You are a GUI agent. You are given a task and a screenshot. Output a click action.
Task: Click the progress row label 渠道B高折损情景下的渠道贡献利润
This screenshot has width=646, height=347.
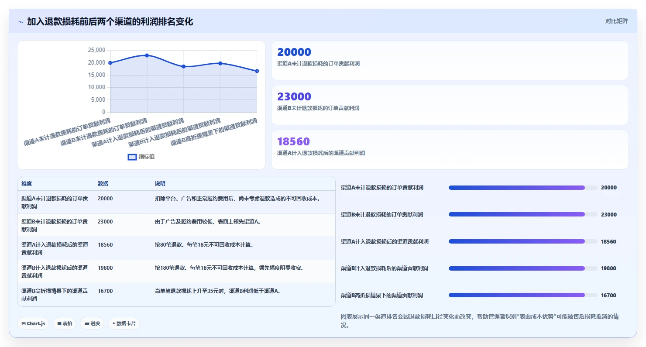click(382, 295)
